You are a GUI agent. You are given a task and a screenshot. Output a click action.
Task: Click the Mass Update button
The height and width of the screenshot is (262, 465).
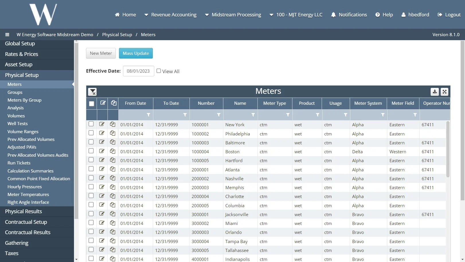point(136,53)
